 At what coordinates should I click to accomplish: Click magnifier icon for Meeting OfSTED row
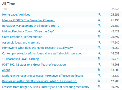99,20
